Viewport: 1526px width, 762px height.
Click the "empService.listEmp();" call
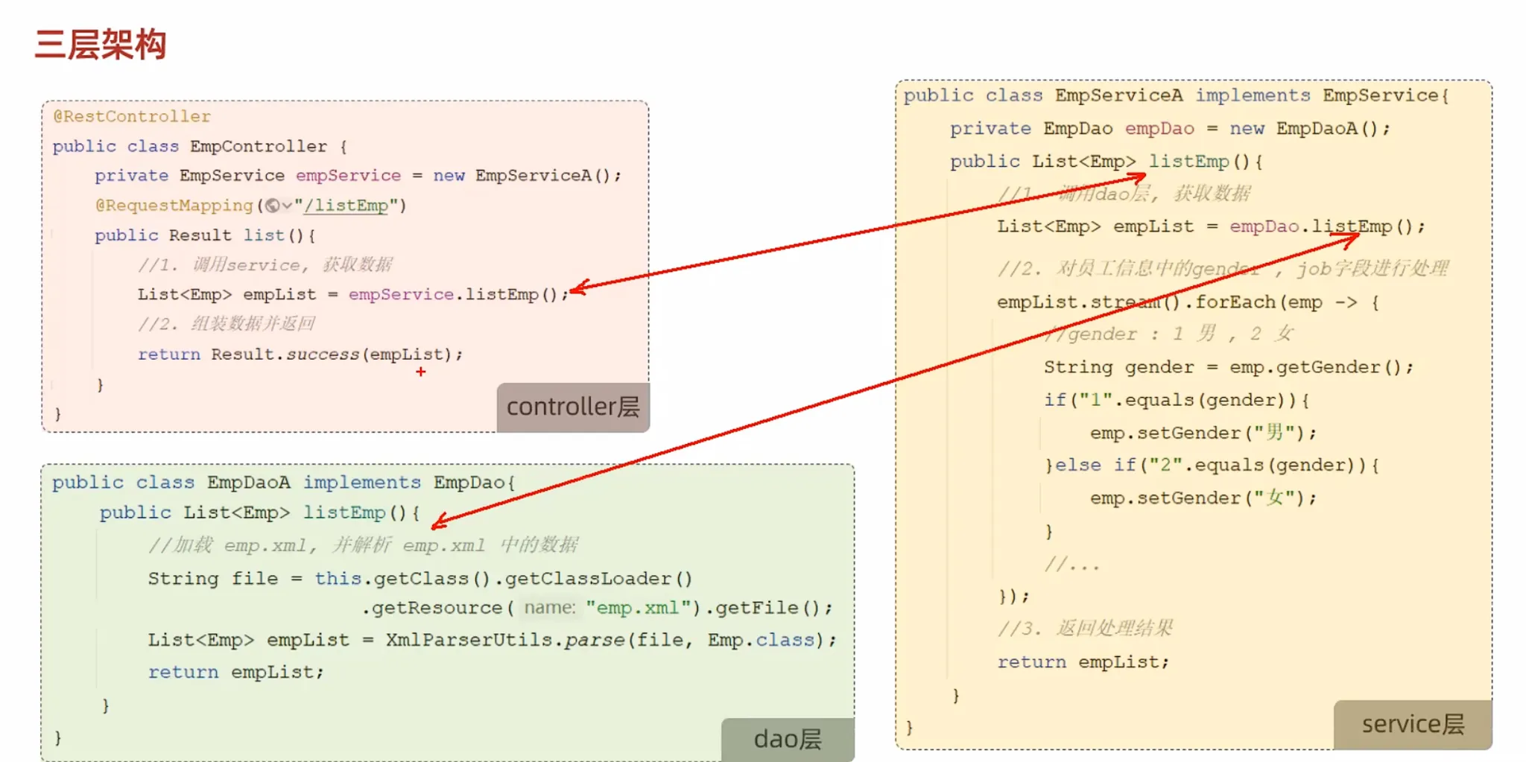point(458,295)
